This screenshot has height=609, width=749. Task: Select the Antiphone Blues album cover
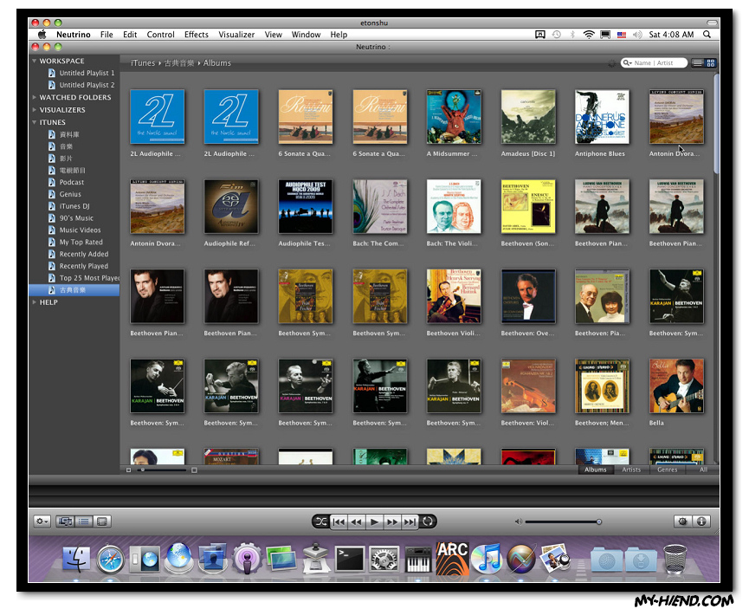[x=602, y=117]
